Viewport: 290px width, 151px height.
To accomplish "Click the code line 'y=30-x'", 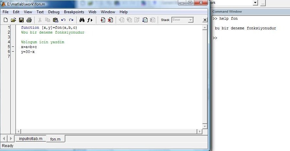I will coord(28,52).
